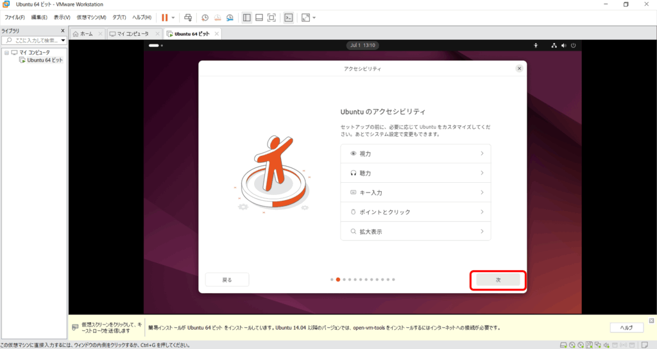Switch to the ホーム tab
The height and width of the screenshot is (349, 657).
pos(83,33)
